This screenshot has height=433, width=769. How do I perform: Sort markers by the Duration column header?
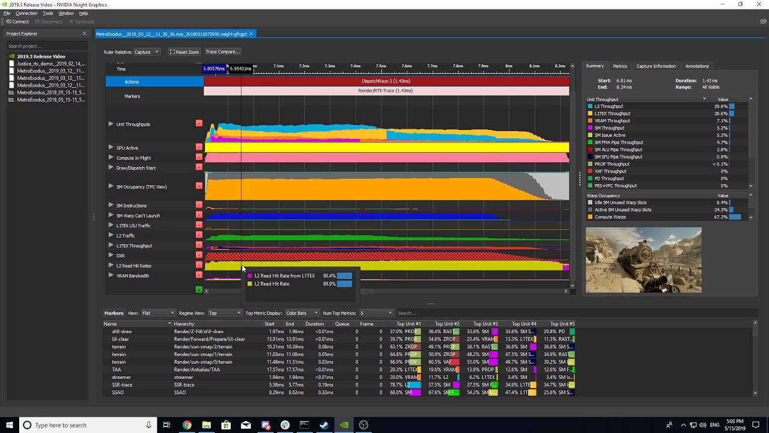coord(314,324)
